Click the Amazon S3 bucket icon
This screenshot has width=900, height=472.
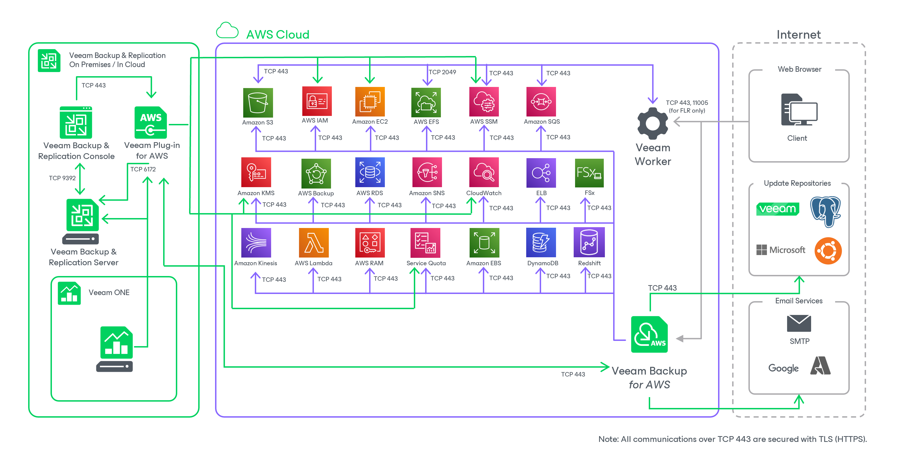pos(258,103)
